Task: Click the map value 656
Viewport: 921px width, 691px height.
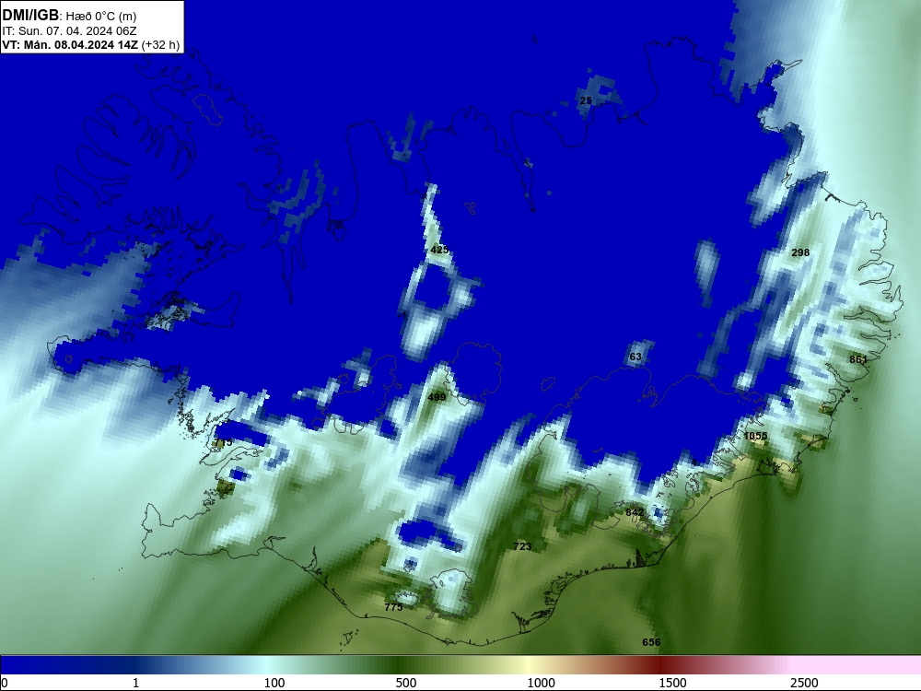Action: [x=651, y=642]
